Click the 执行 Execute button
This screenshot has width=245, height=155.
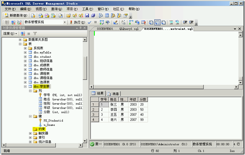pyautogui.click(x=78, y=22)
